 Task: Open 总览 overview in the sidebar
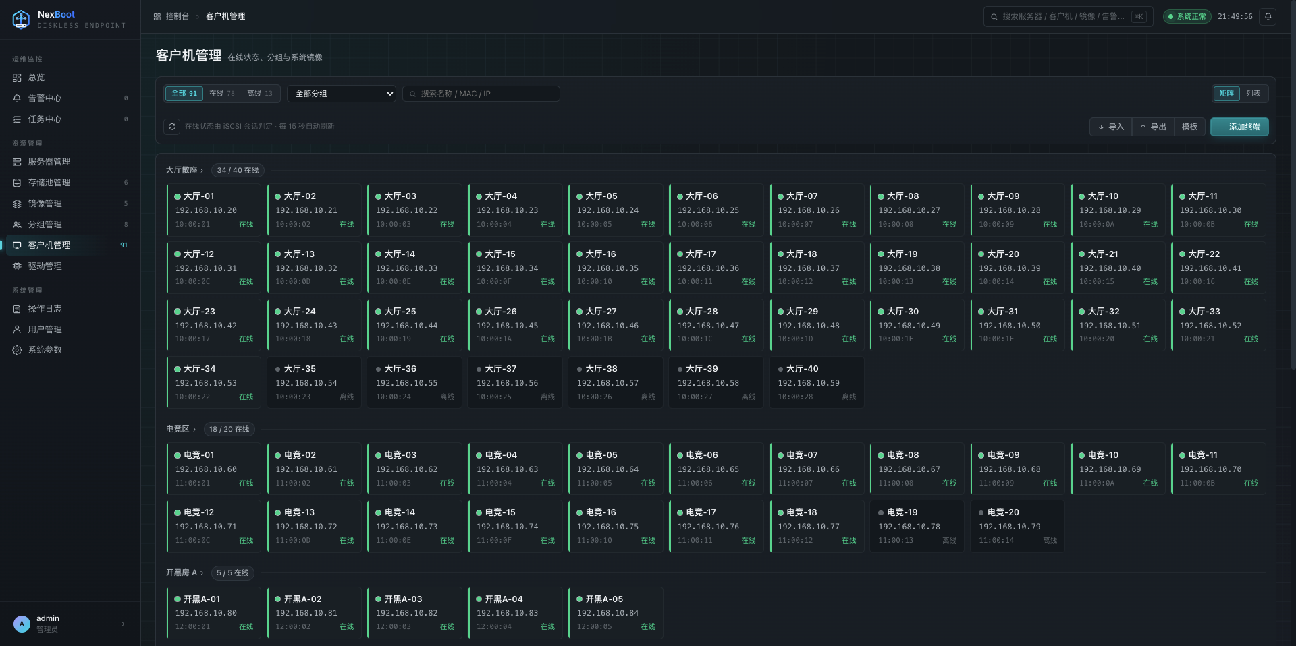[x=70, y=78]
